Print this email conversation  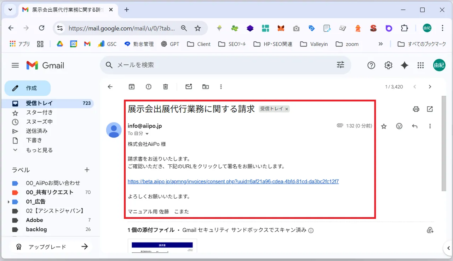click(x=416, y=109)
